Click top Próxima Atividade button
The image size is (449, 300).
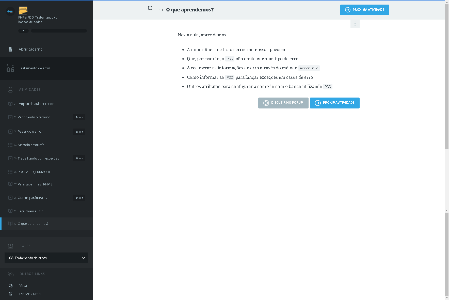[x=364, y=10]
